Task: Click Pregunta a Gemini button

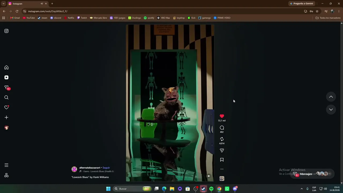Action: (x=301, y=3)
